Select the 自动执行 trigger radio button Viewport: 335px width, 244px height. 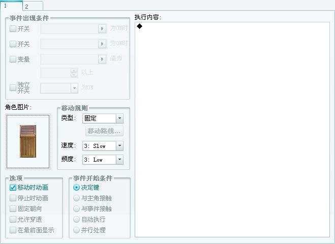(76, 220)
